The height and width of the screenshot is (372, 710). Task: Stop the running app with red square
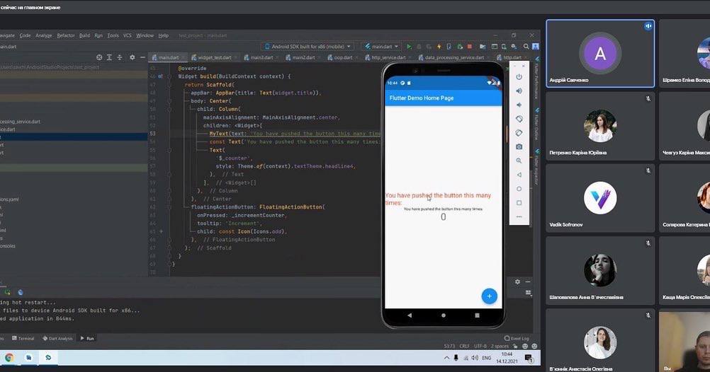pos(470,47)
